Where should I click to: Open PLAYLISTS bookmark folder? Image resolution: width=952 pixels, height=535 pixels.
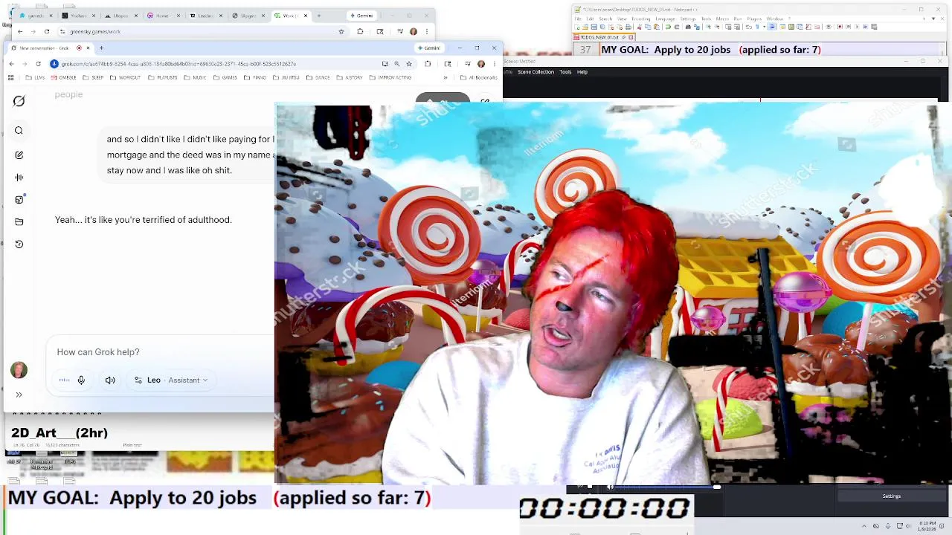click(163, 77)
